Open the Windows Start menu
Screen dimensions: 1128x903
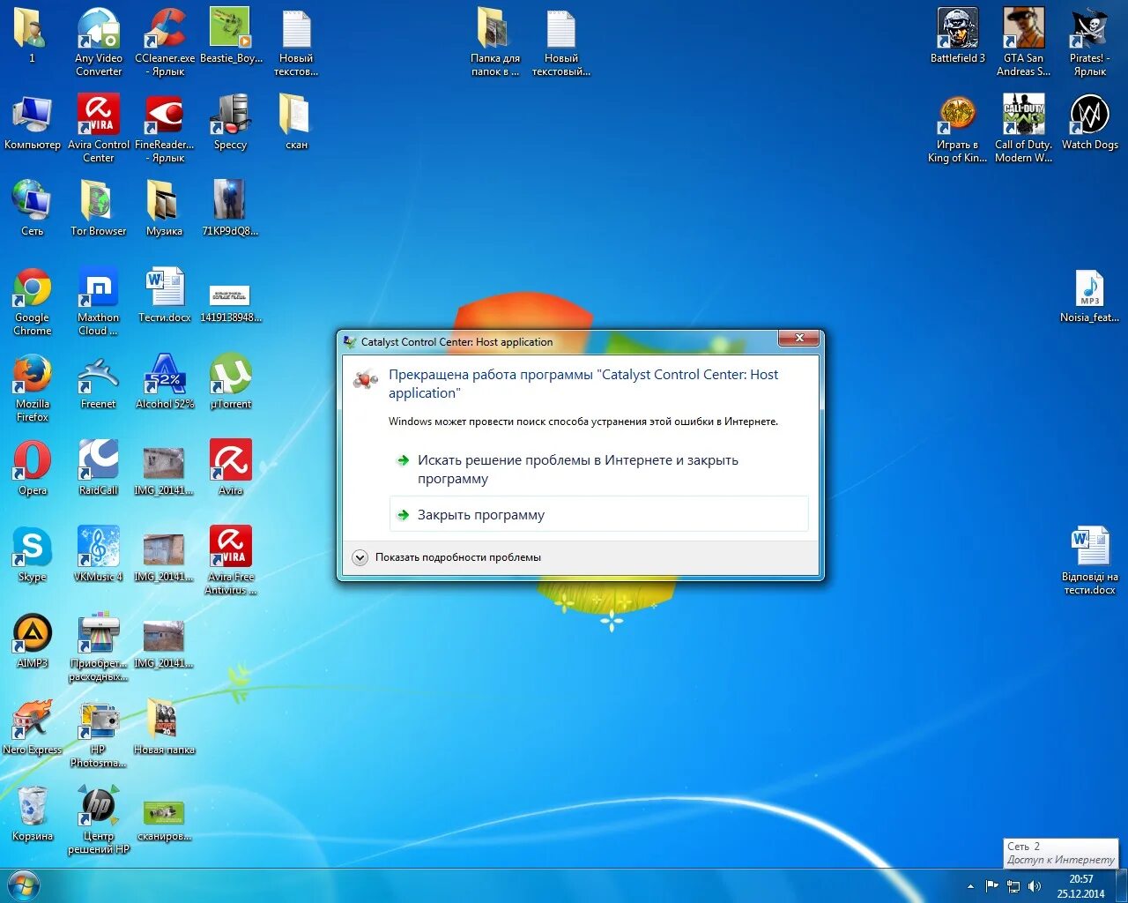point(23,885)
